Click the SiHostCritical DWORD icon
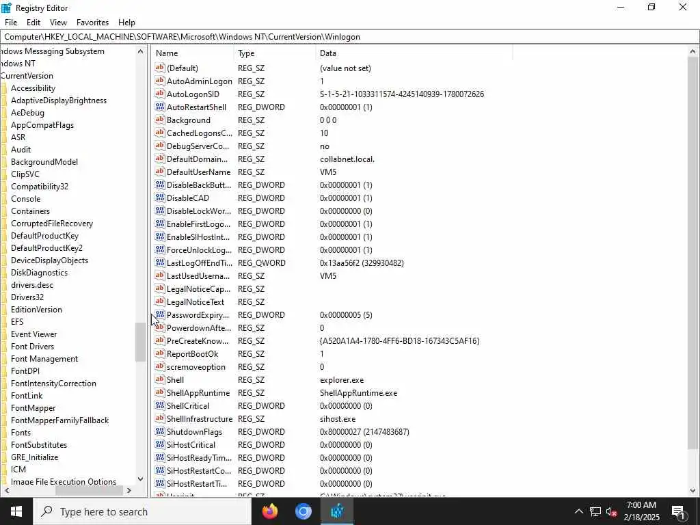Image resolution: width=700 pixels, height=525 pixels. tap(159, 444)
